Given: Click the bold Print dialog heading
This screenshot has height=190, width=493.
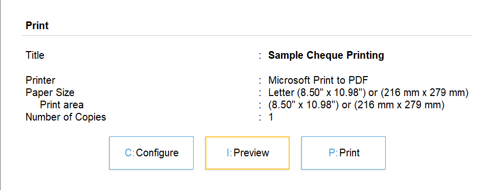Looking at the screenshot, I should coord(37,26).
